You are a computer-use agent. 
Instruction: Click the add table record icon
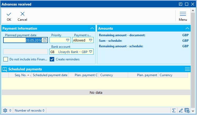point(187,111)
